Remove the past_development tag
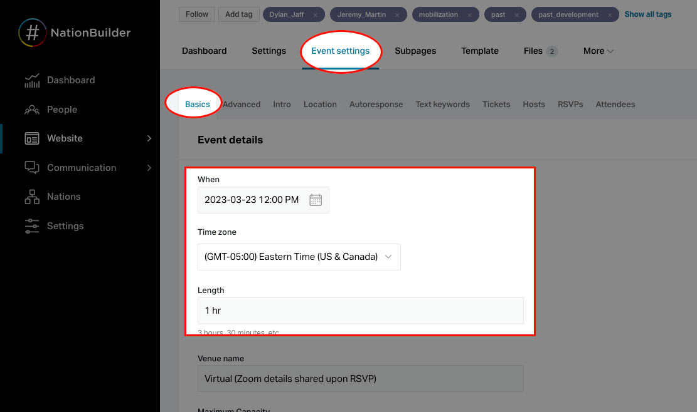 click(x=610, y=14)
